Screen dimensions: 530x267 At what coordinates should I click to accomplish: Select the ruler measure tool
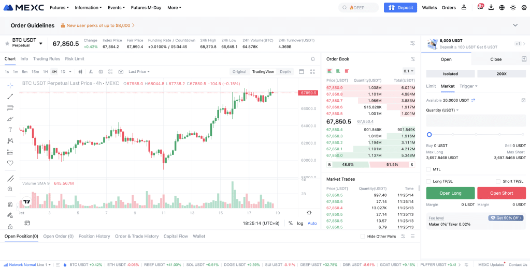click(x=10, y=178)
